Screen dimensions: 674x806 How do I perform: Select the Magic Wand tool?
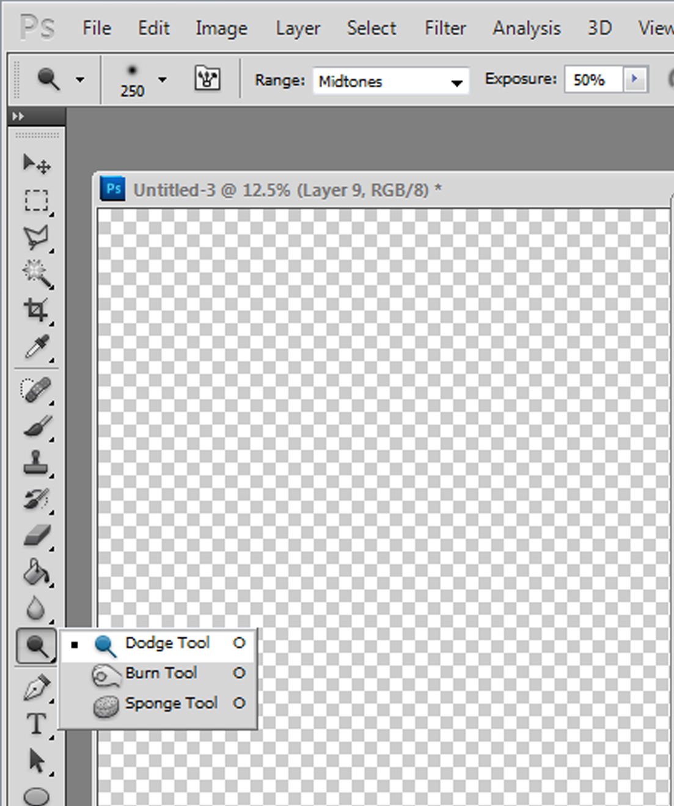point(36,274)
